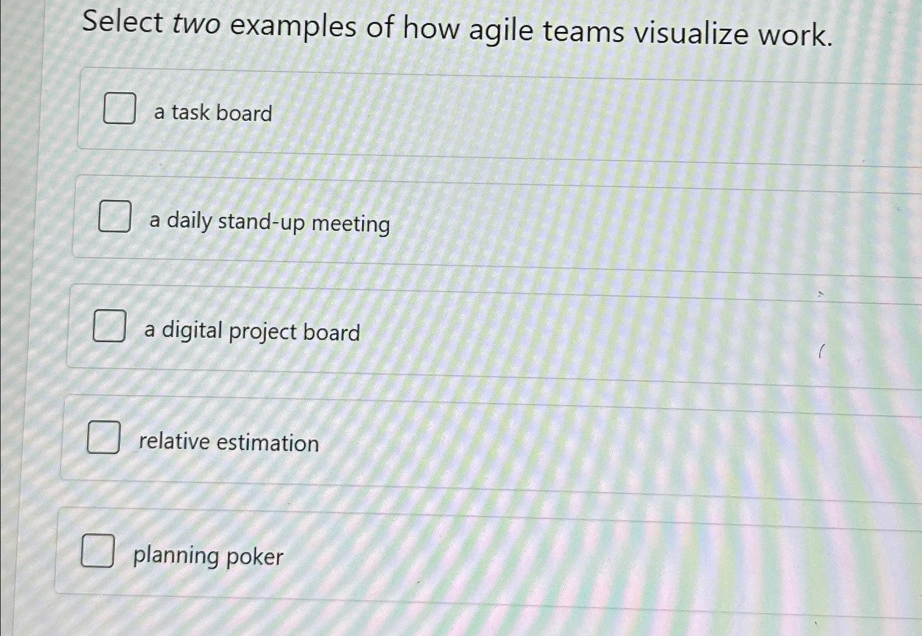922x636 pixels.
Task: Click the "a digital project board" text label
Action: 251,333
